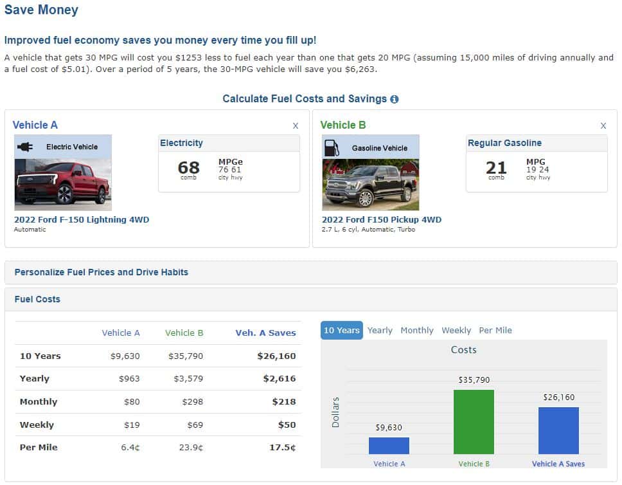Viewport: 622px width, 485px height.
Task: Click the $35,790 table cell for Vehicle B
Action: coord(186,356)
